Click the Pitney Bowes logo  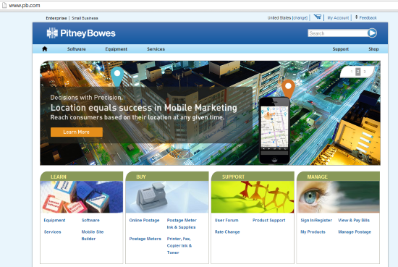tap(81, 33)
